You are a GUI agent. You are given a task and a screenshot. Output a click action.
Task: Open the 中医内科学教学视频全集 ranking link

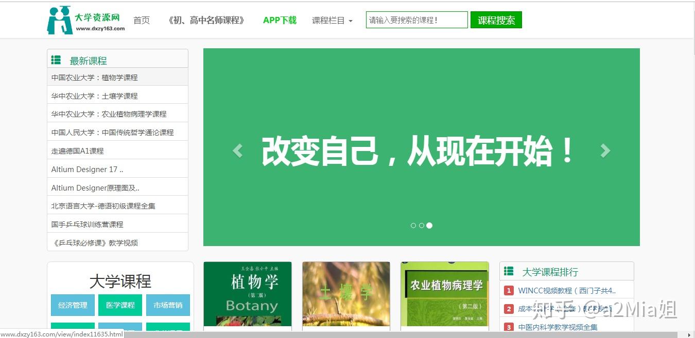(x=558, y=327)
